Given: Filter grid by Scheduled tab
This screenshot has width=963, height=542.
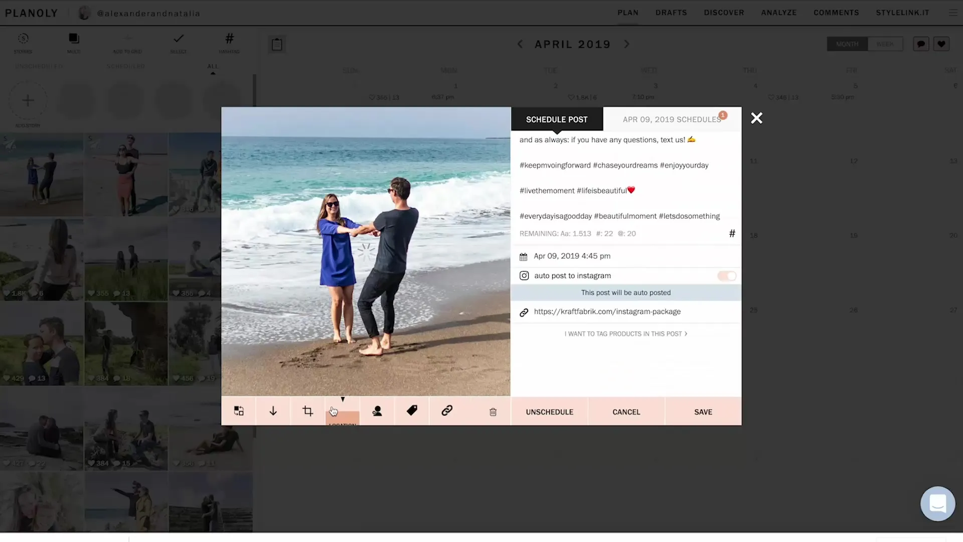Looking at the screenshot, I should 125,66.
